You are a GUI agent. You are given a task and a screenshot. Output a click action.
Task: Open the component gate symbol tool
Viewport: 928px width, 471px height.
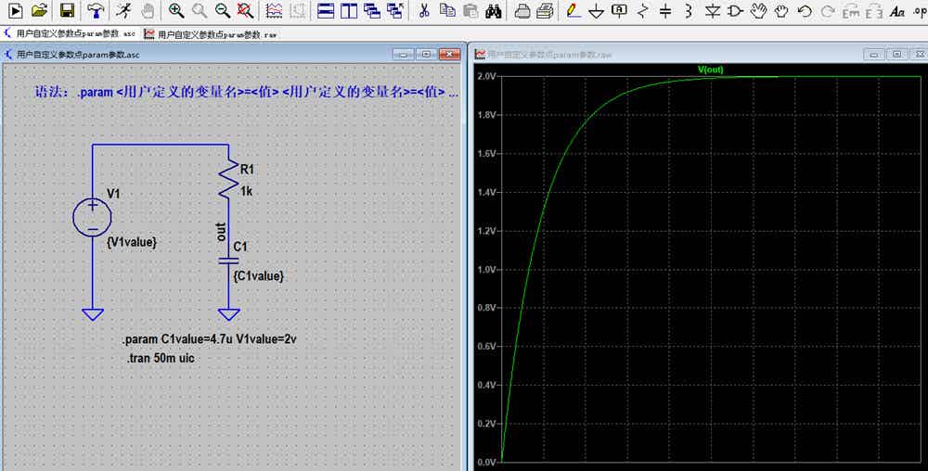click(x=735, y=10)
